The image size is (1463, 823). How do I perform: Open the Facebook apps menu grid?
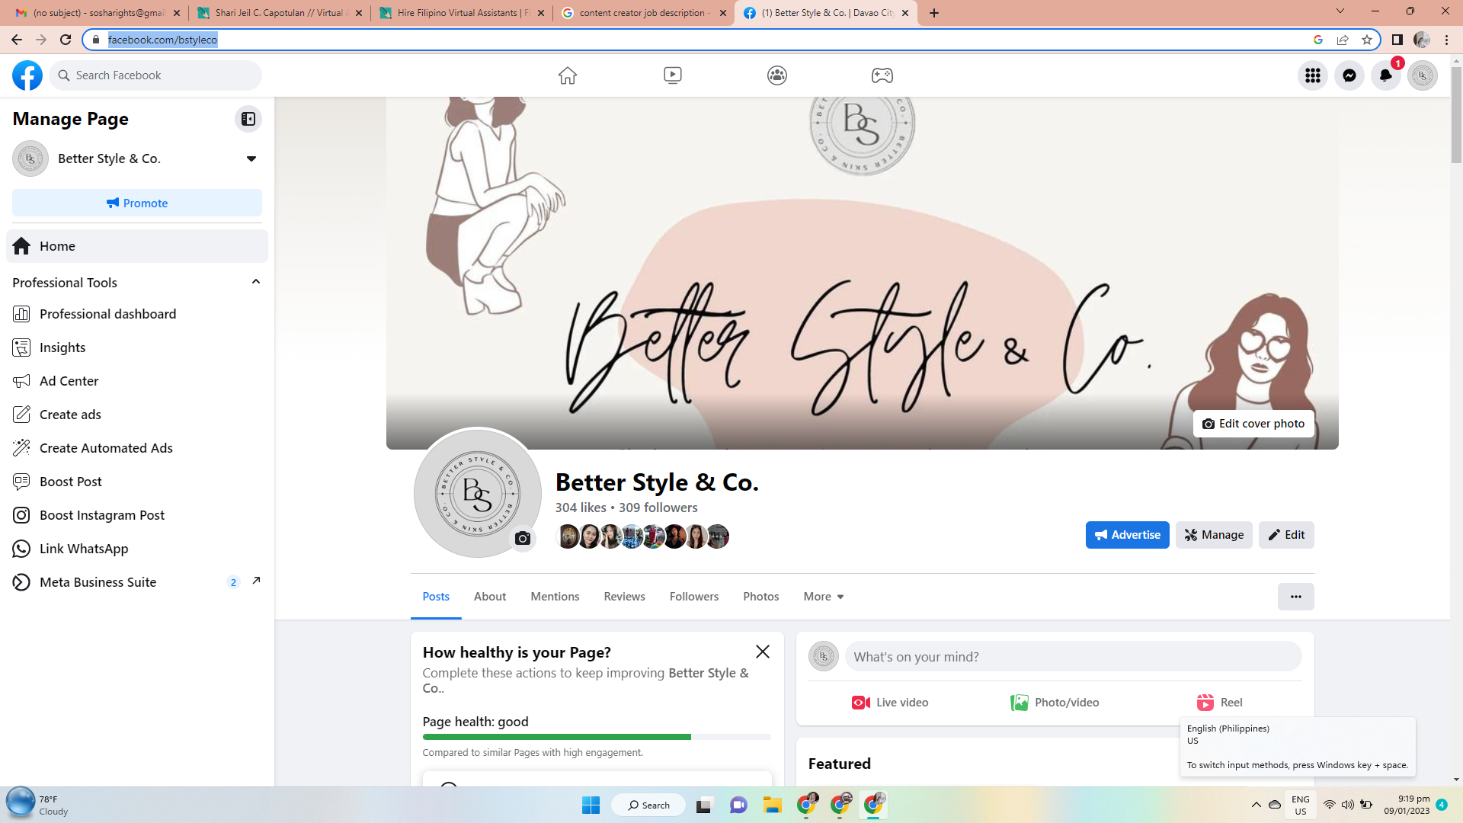(1312, 75)
